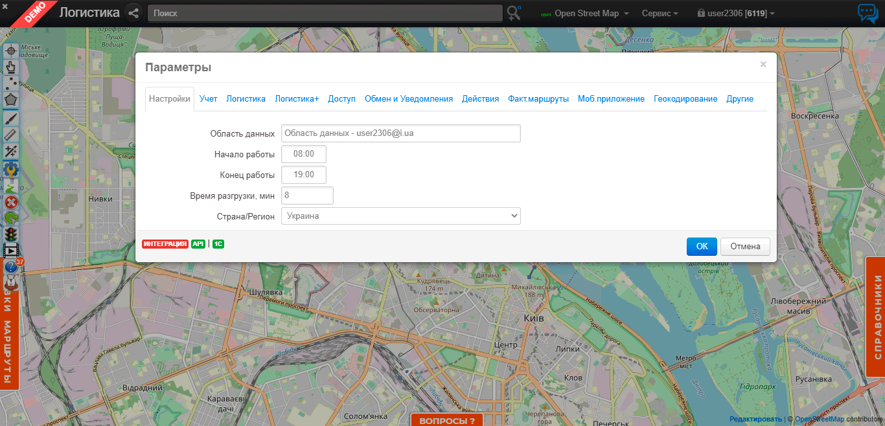Select the hand pointer tool
This screenshot has width=885, height=426.
11,67
